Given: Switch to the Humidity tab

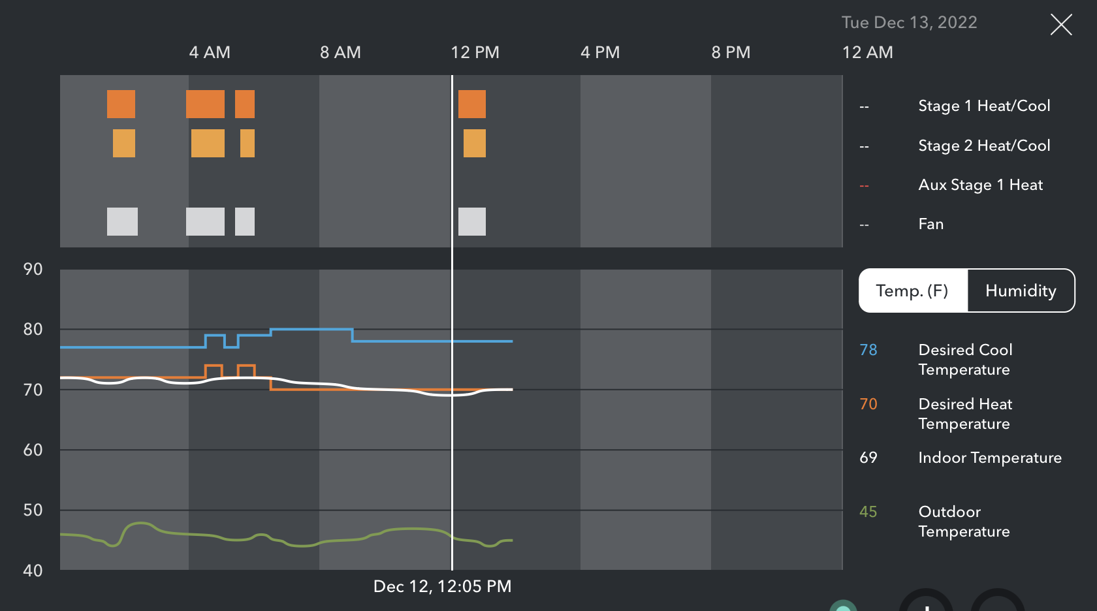Looking at the screenshot, I should [1021, 290].
